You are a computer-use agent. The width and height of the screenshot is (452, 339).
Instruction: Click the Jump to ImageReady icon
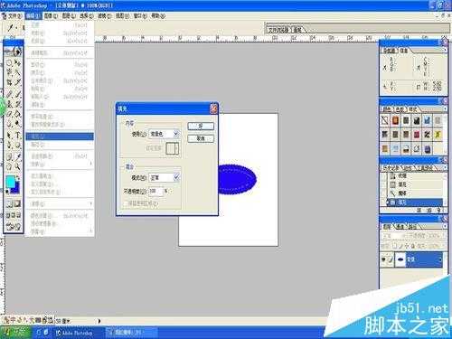[14, 227]
